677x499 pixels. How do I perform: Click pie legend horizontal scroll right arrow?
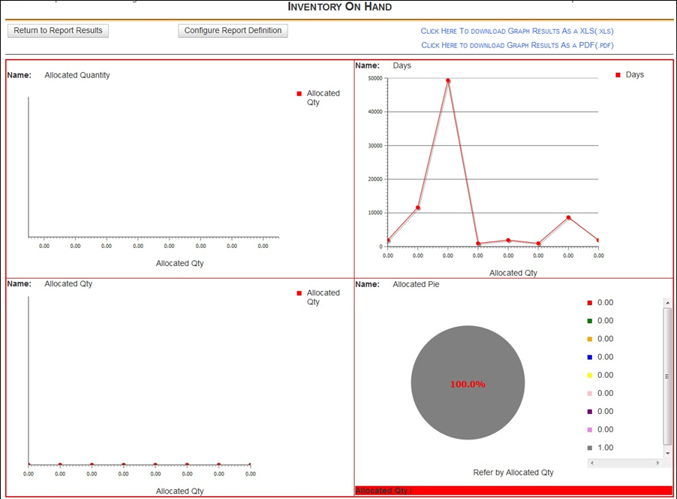point(658,463)
